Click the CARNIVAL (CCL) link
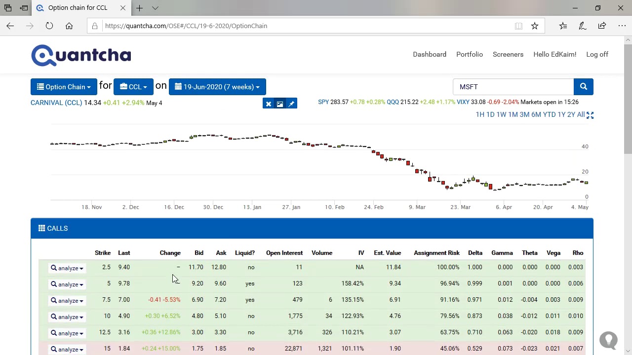The image size is (632, 355). (56, 103)
